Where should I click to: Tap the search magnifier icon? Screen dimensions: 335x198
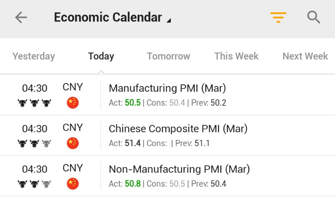tap(313, 17)
